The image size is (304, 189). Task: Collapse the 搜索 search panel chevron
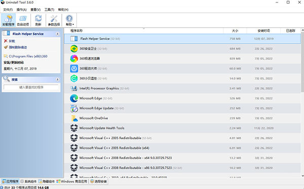[57, 80]
